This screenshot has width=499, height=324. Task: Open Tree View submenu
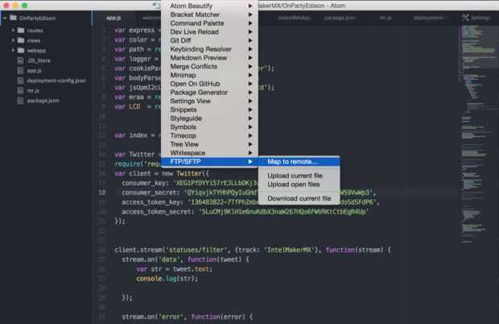(x=209, y=144)
